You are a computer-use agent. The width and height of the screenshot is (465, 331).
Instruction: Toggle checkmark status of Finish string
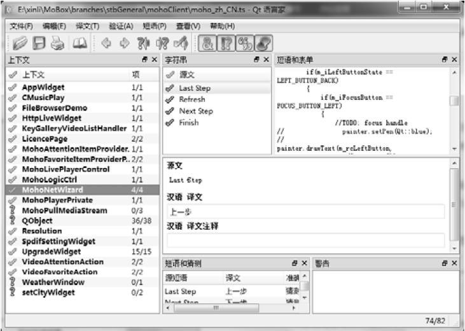[169, 122]
